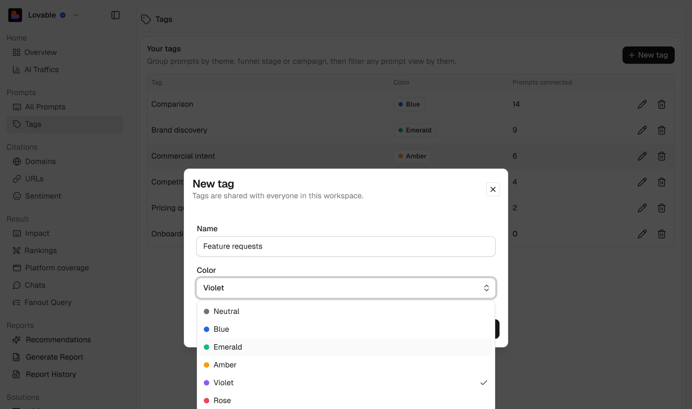The height and width of the screenshot is (409, 692).
Task: Select Tags in the sidebar
Action: point(65,124)
